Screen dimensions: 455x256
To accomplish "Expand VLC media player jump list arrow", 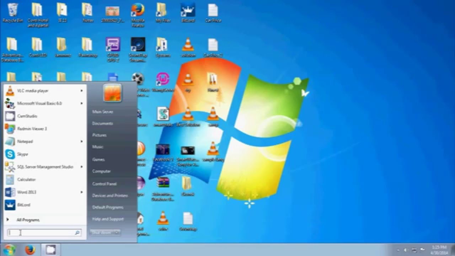I will pyautogui.click(x=81, y=91).
